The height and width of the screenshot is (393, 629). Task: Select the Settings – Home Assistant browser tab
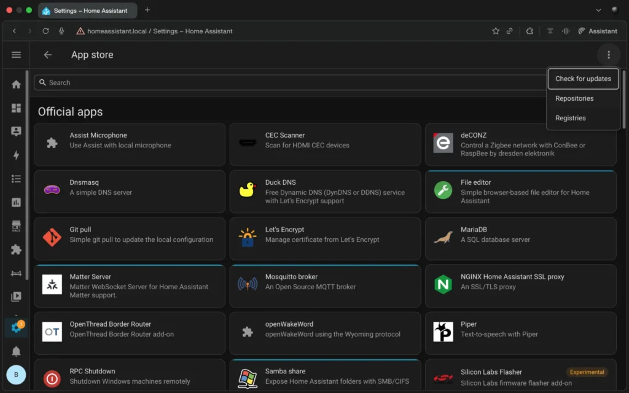coord(87,10)
